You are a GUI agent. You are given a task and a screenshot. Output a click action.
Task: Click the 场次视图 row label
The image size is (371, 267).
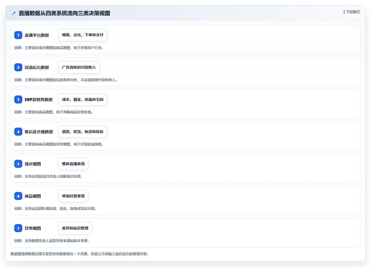pos(33,164)
